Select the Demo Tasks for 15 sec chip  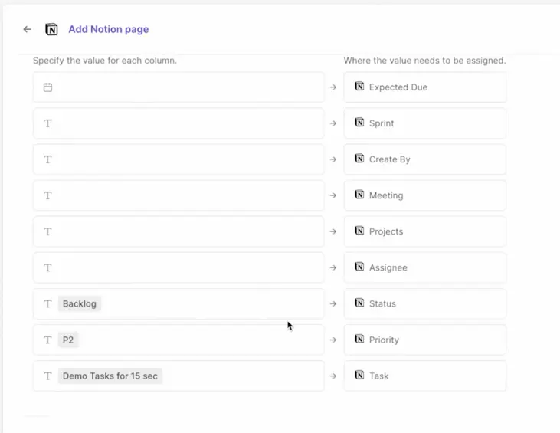pos(110,376)
